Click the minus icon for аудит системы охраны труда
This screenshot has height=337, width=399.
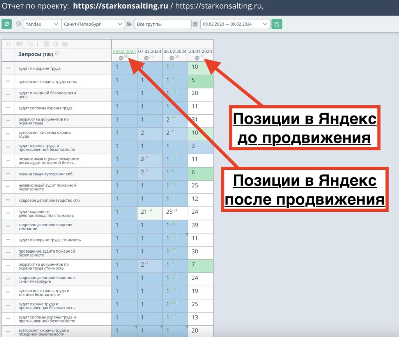point(8,108)
